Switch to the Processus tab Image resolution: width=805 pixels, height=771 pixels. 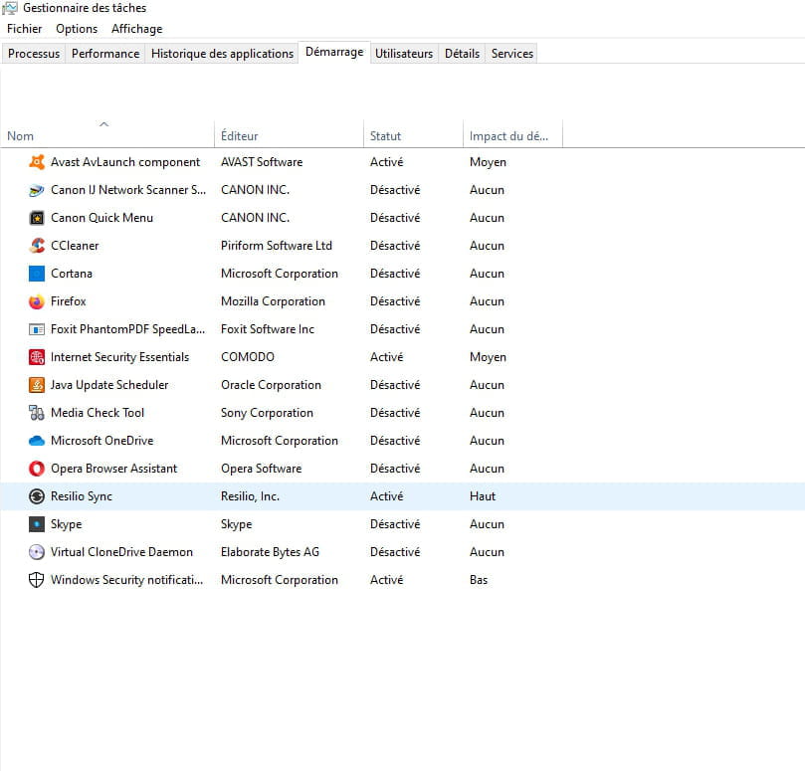pyautogui.click(x=34, y=54)
